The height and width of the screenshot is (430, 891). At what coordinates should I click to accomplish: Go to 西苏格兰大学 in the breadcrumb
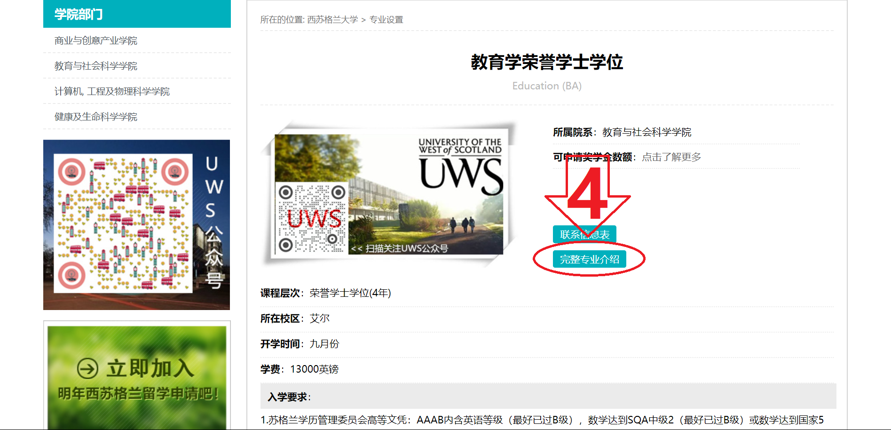[332, 20]
